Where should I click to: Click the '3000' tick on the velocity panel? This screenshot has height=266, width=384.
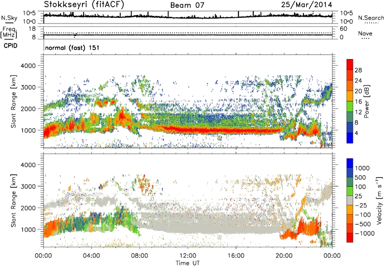click(29, 186)
